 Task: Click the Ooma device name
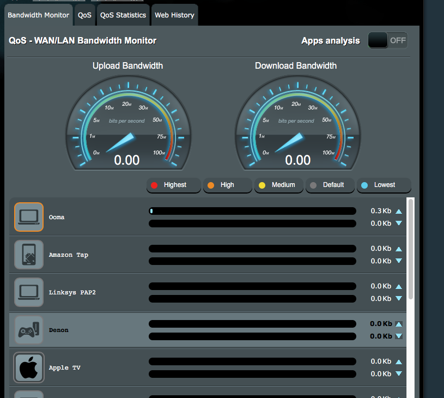point(57,217)
